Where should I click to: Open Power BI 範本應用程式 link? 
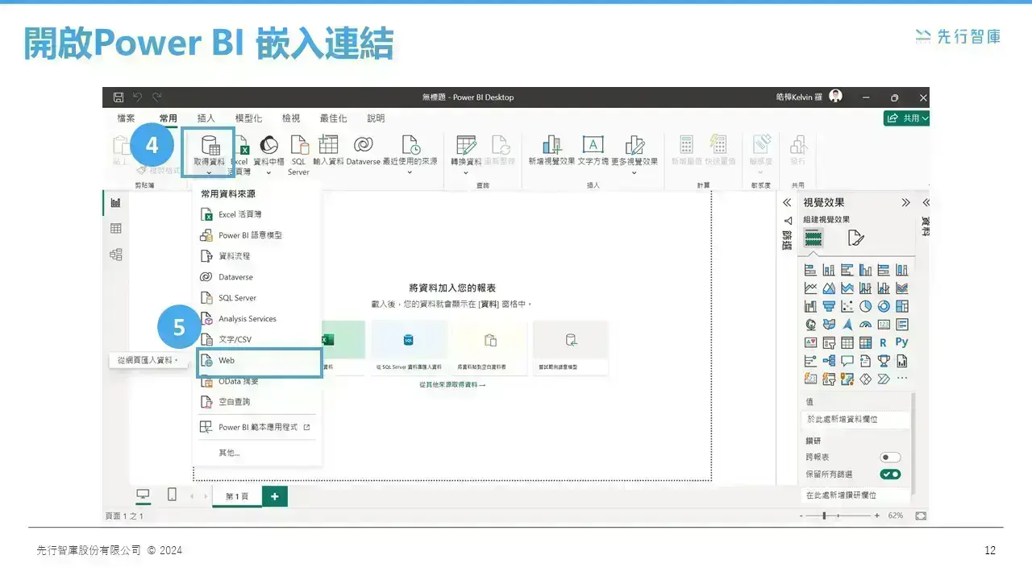pyautogui.click(x=259, y=427)
